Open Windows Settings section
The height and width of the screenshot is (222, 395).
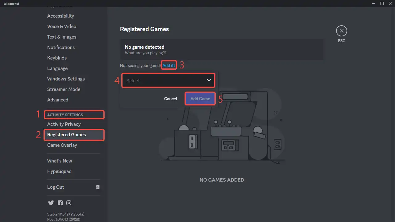[66, 79]
